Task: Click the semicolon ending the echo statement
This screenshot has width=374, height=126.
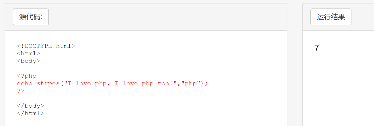Action: coord(206,83)
